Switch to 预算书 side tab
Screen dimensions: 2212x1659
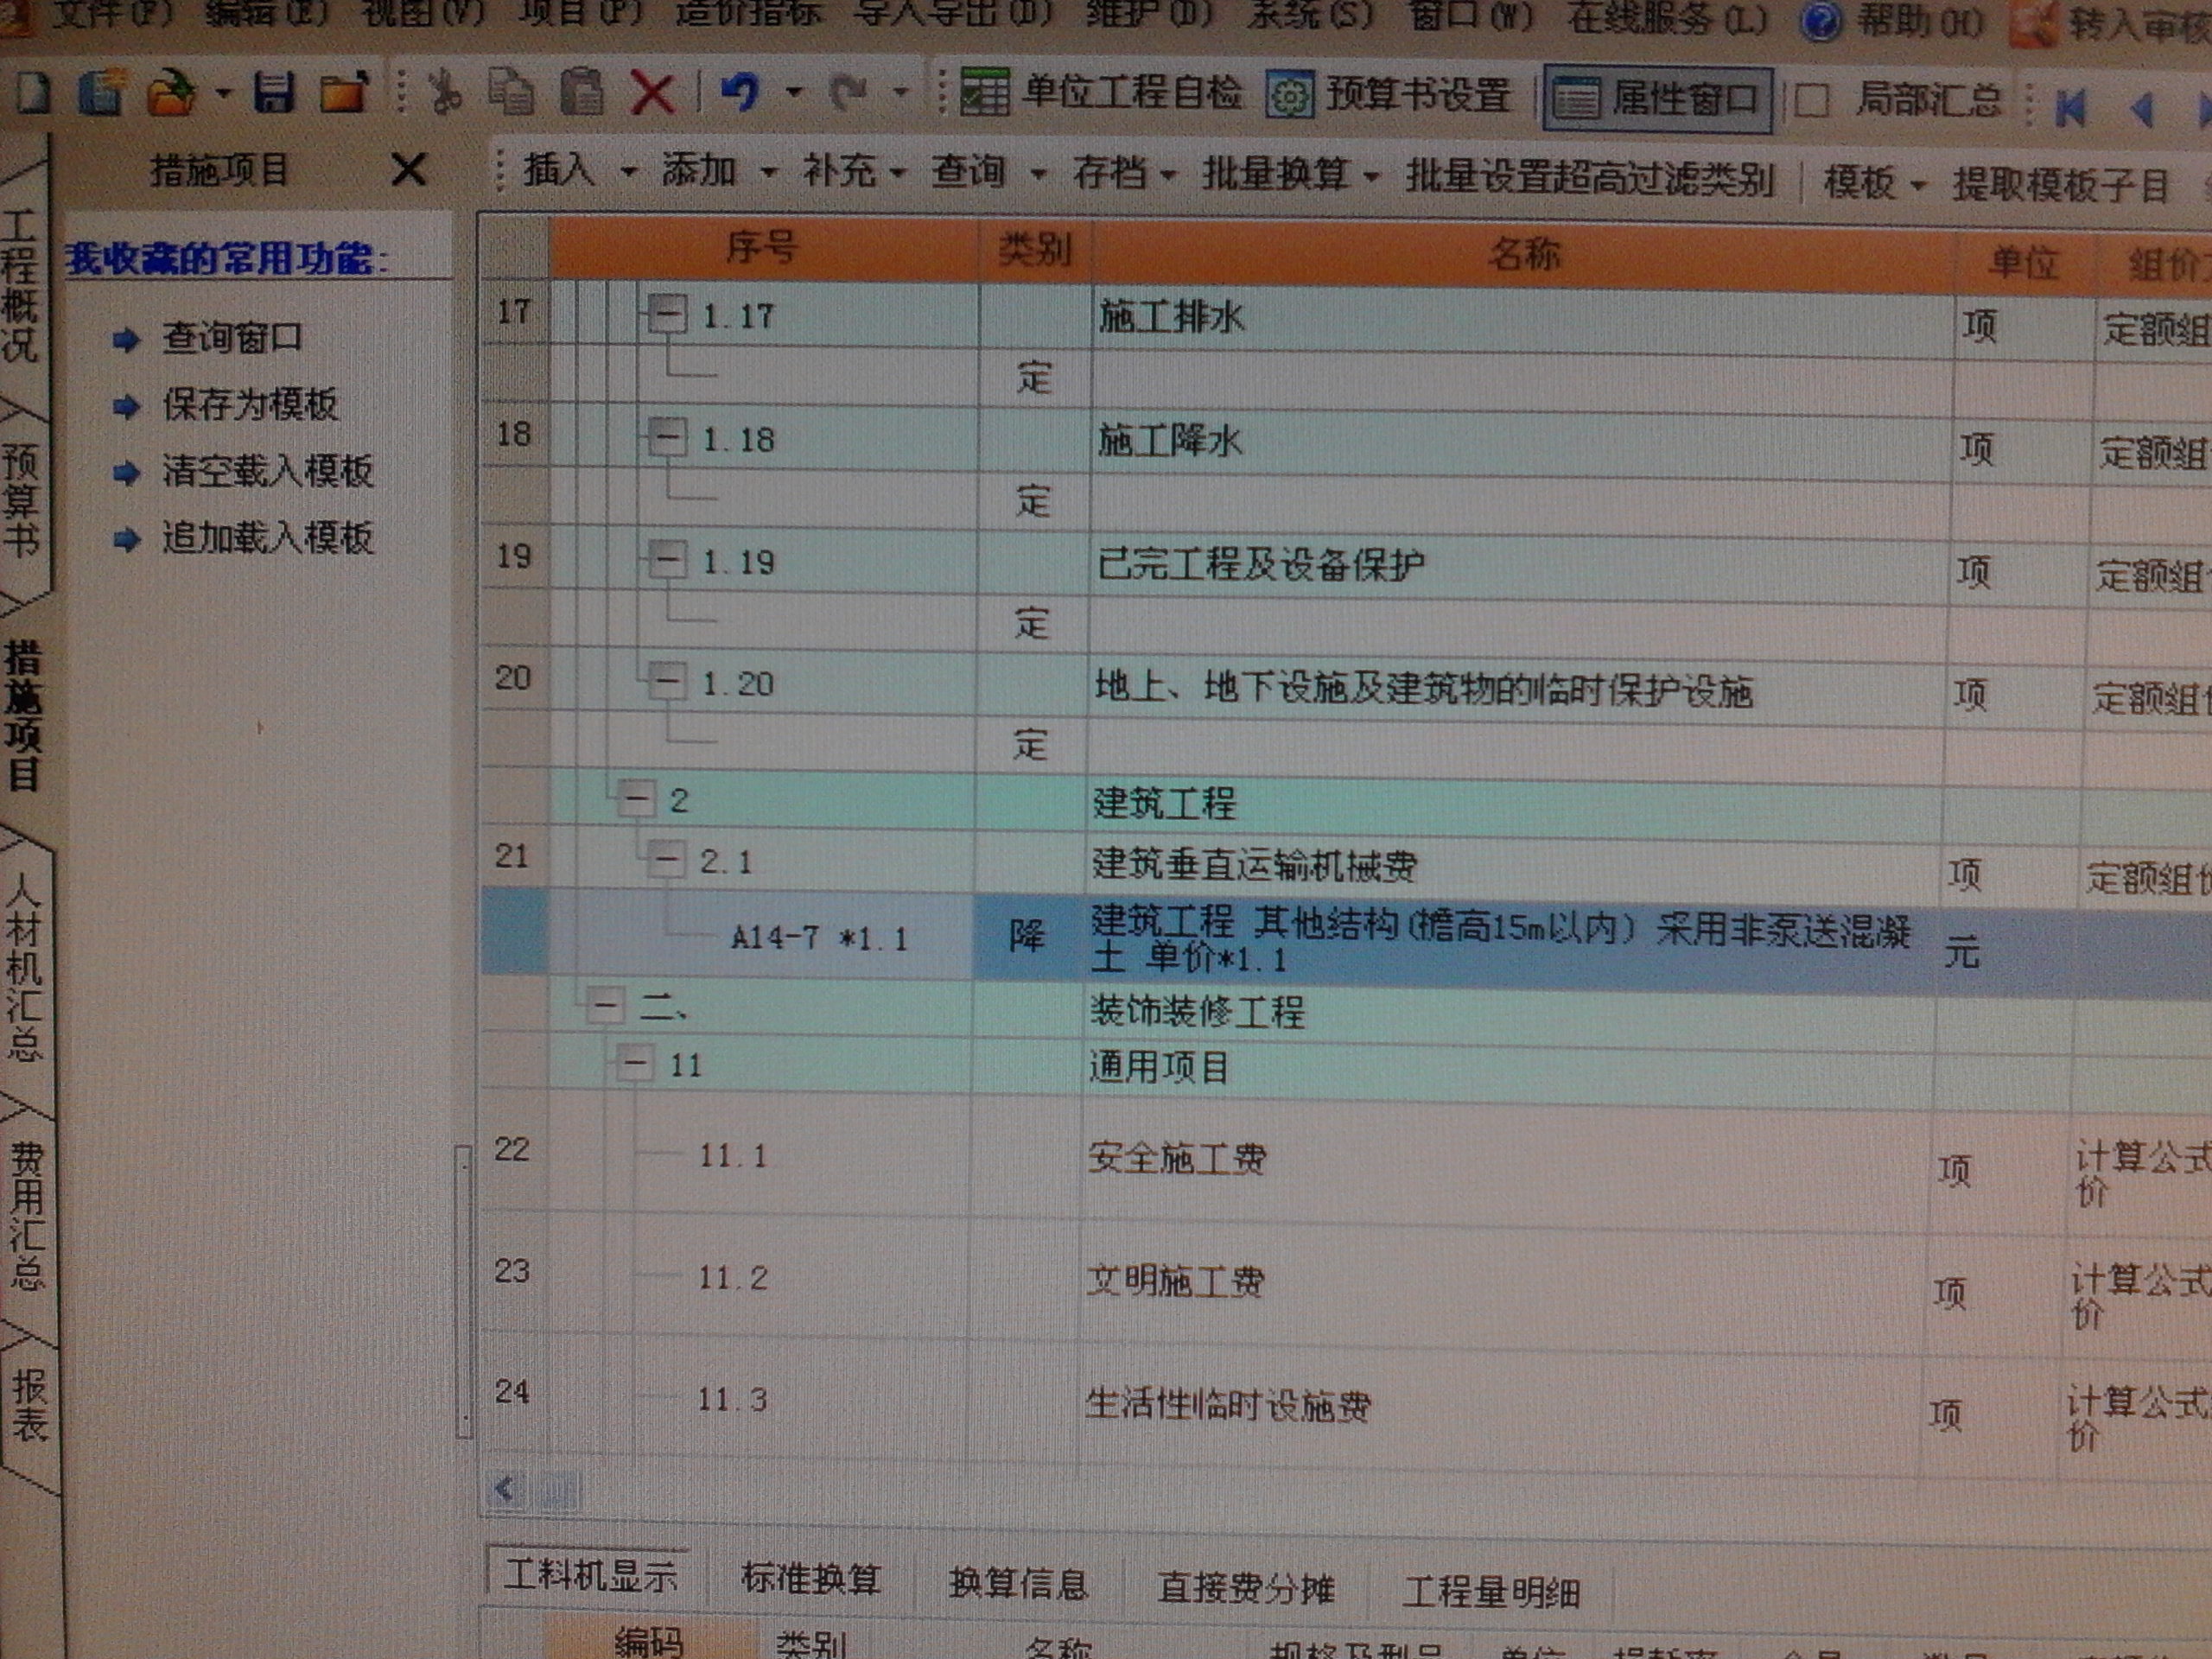(x=20, y=500)
